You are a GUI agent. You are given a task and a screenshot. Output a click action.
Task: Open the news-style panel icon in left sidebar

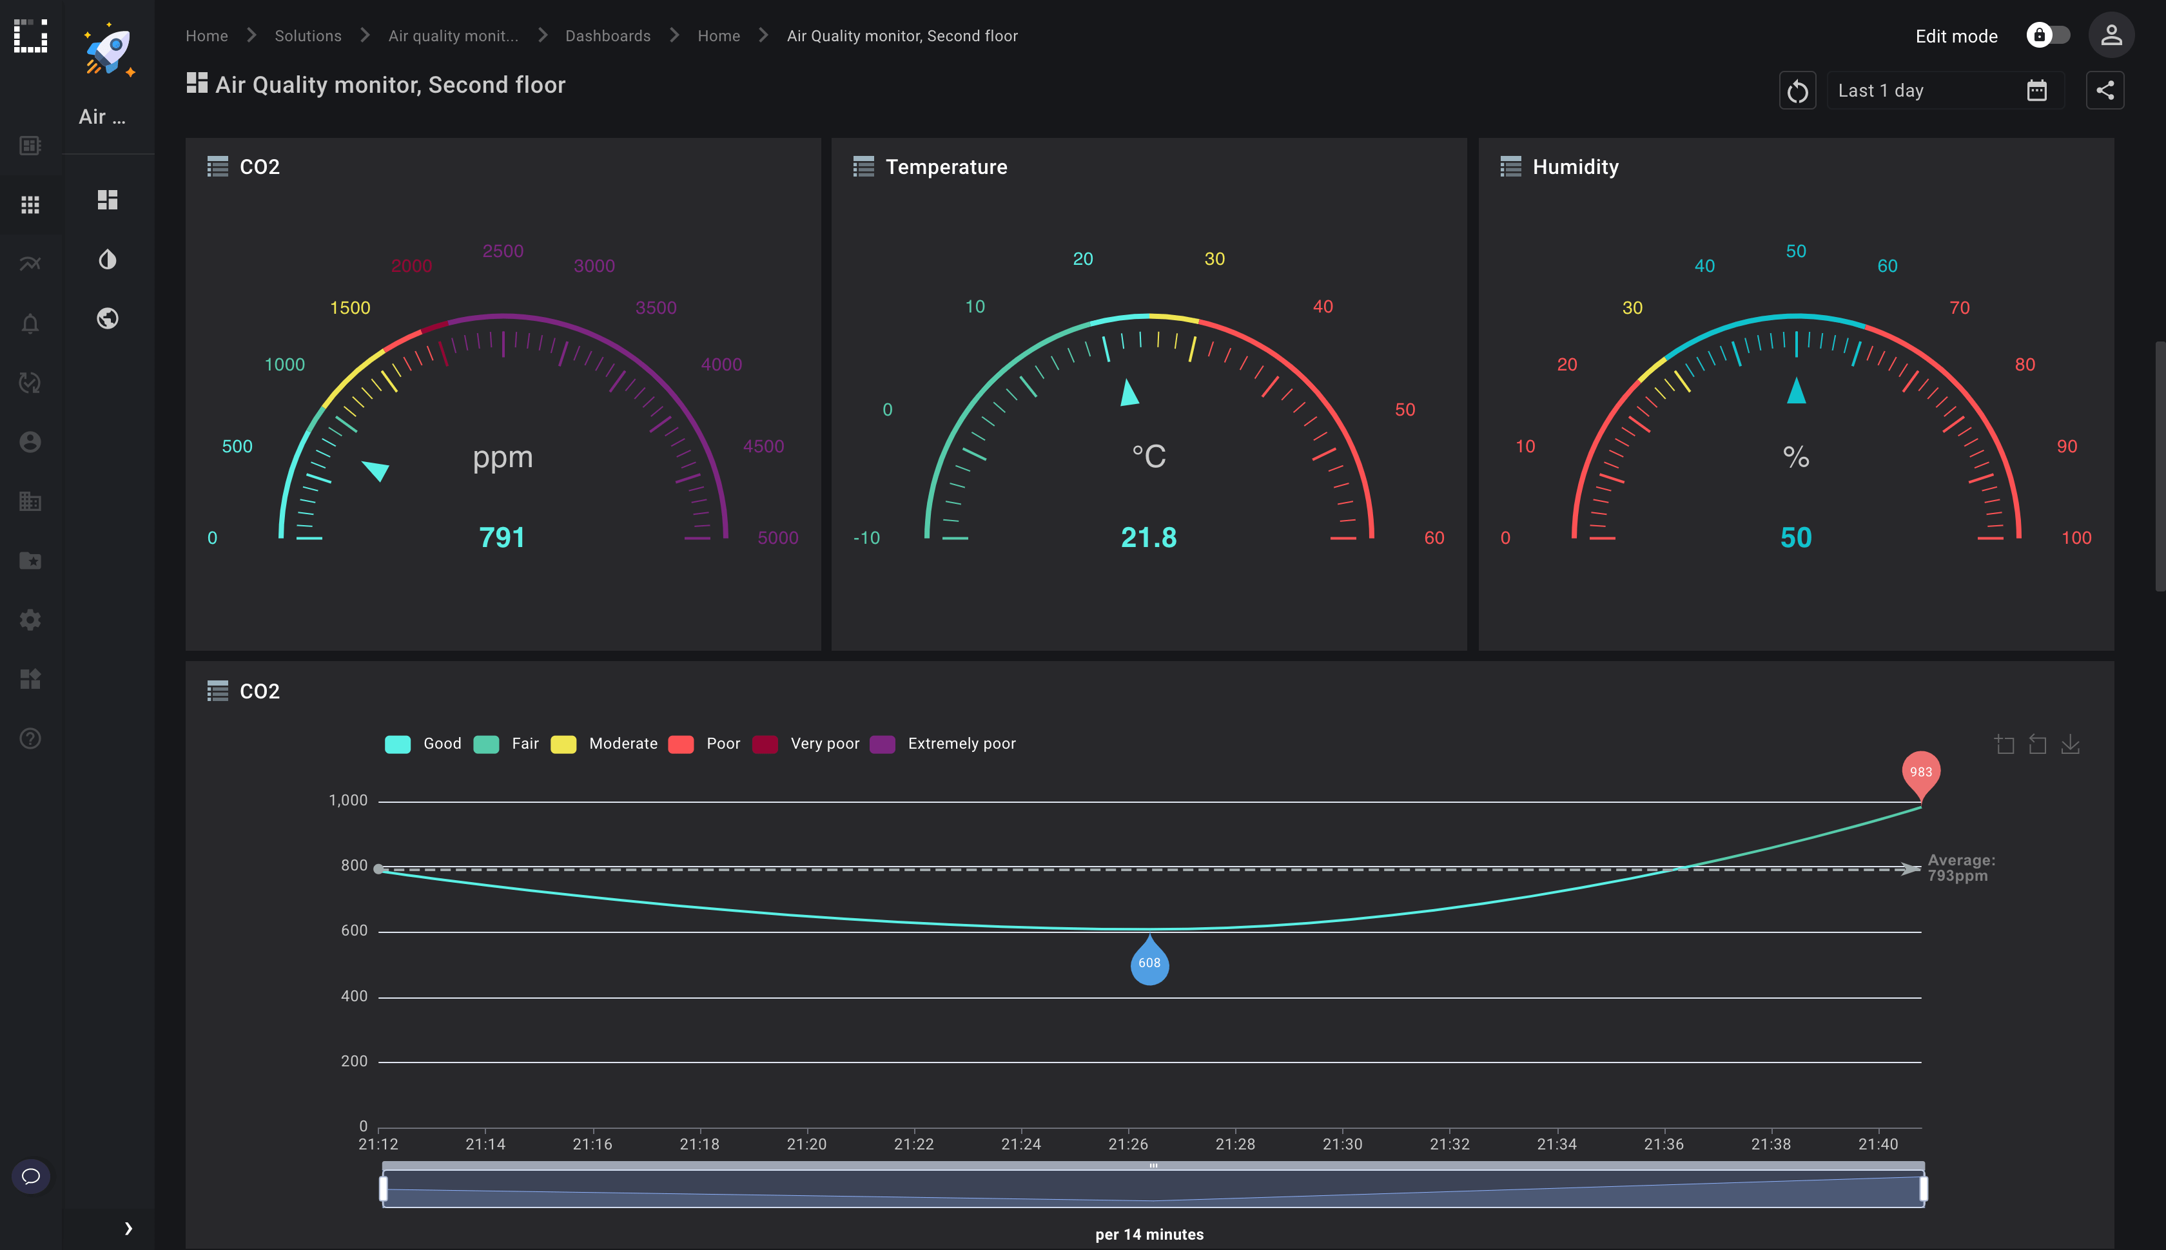pyautogui.click(x=30, y=145)
